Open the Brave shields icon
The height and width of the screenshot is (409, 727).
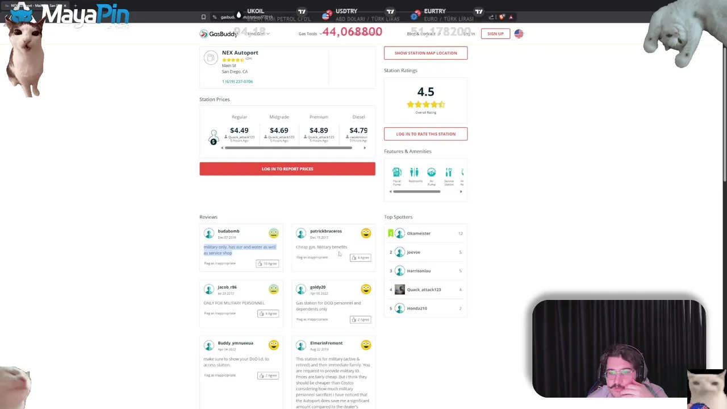click(502, 17)
